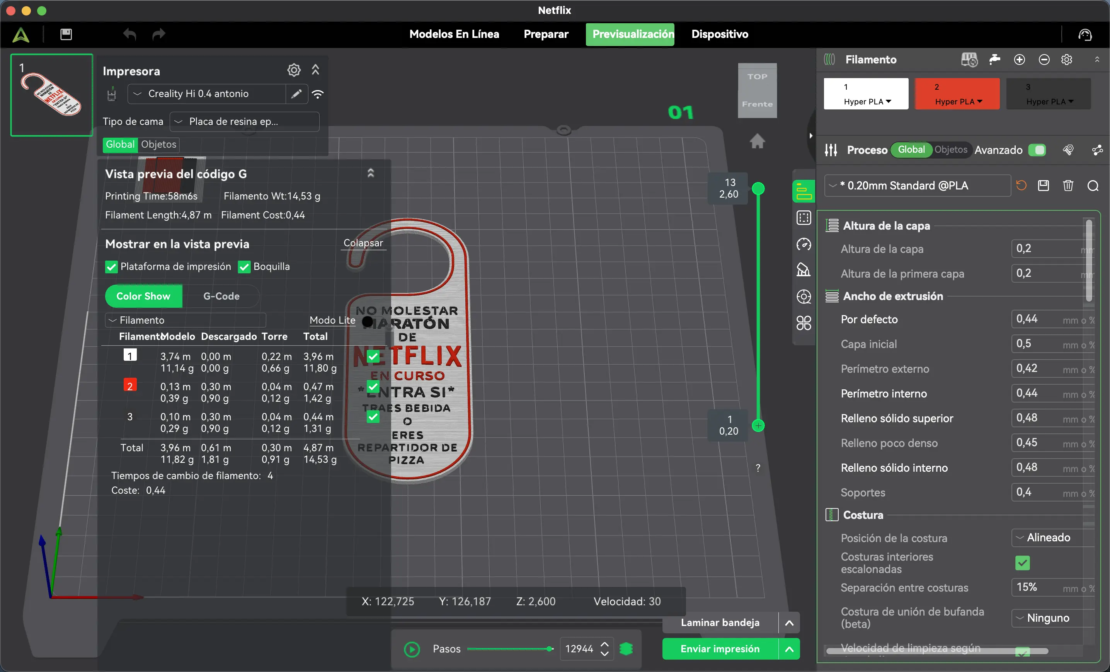Open the Creality Hi 0.4 printer dropdown
1110x672 pixels.
(x=207, y=94)
